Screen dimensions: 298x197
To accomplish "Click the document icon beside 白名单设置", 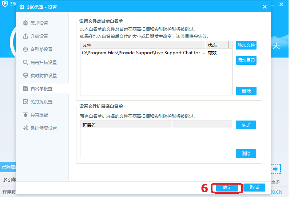I will [x=25, y=88].
